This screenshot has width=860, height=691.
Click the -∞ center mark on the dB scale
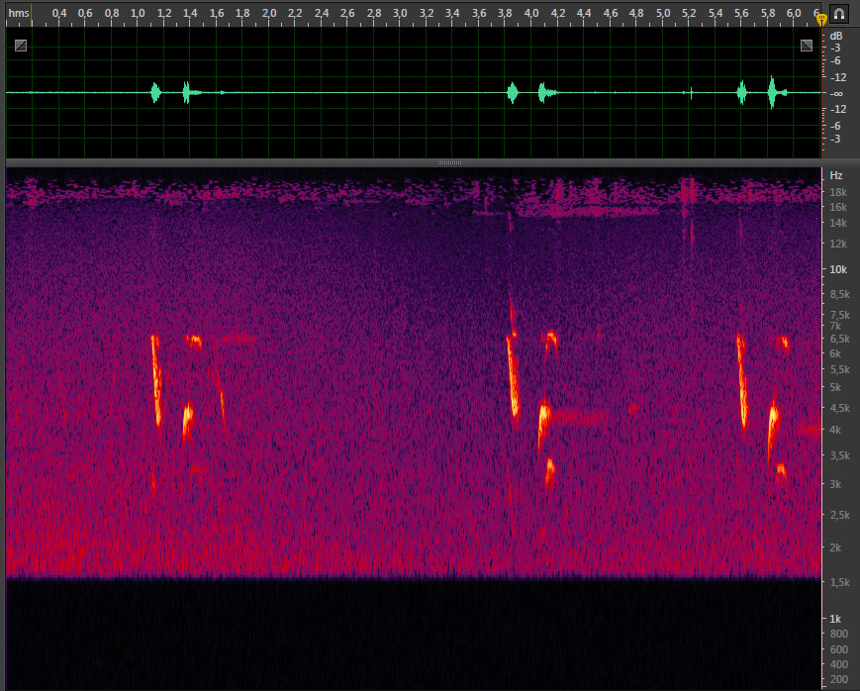click(x=836, y=94)
